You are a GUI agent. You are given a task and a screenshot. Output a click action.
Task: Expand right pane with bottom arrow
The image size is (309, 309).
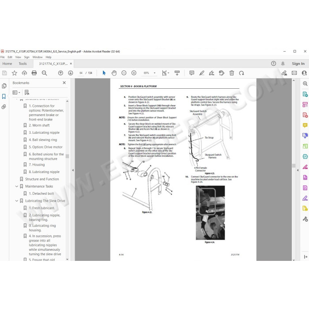305,257
